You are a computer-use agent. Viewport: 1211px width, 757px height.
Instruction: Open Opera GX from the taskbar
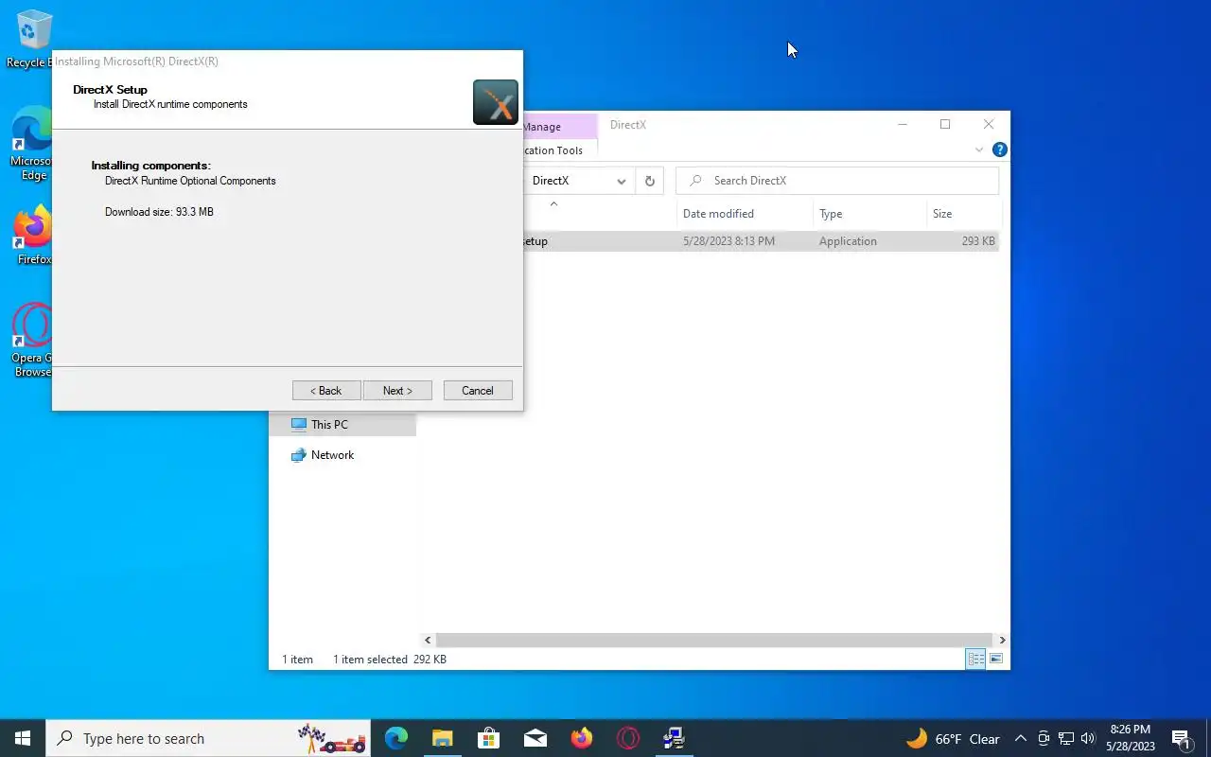[x=628, y=738]
